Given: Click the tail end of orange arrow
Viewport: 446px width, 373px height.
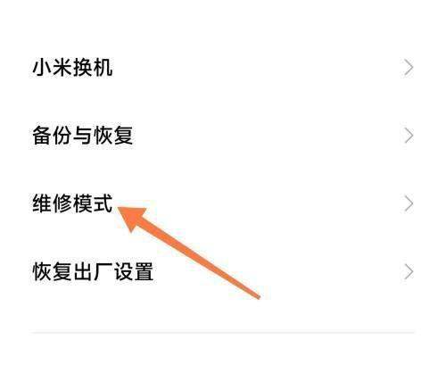Looking at the screenshot, I should coord(258,296).
